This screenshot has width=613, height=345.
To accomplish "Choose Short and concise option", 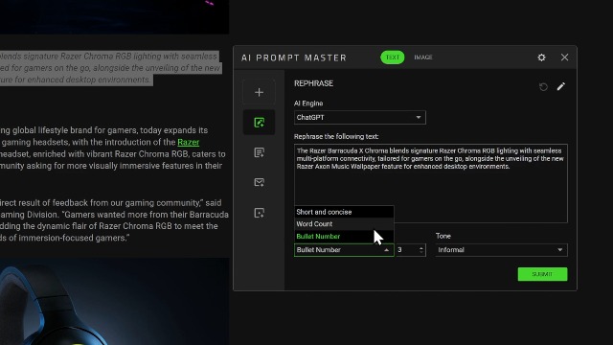I will click(344, 212).
